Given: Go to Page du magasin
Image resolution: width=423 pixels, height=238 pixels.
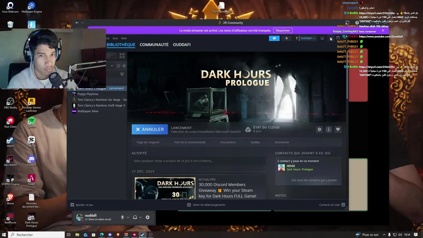Looking at the screenshot, I should click(148, 142).
